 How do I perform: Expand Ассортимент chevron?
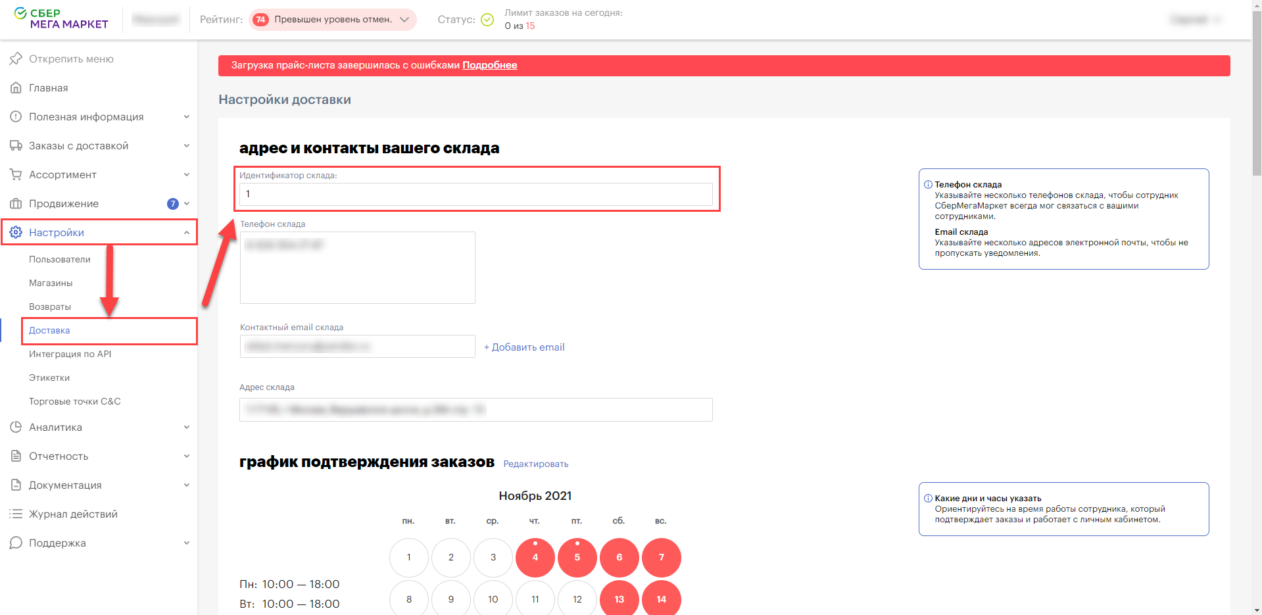187,174
